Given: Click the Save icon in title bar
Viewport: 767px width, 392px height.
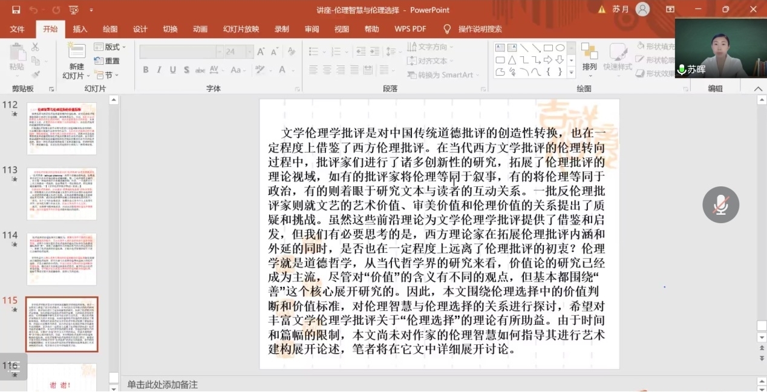Looking at the screenshot, I should click(16, 10).
